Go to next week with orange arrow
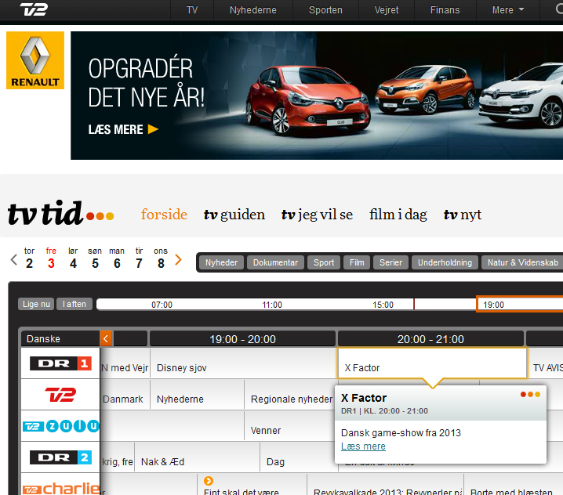Viewport: 563px width, 495px height. click(x=178, y=259)
